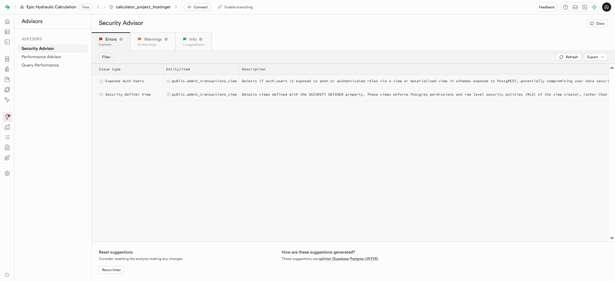This screenshot has height=281, width=615.
Task: Open the Logs list sidebar icon
Action: [x=7, y=137]
